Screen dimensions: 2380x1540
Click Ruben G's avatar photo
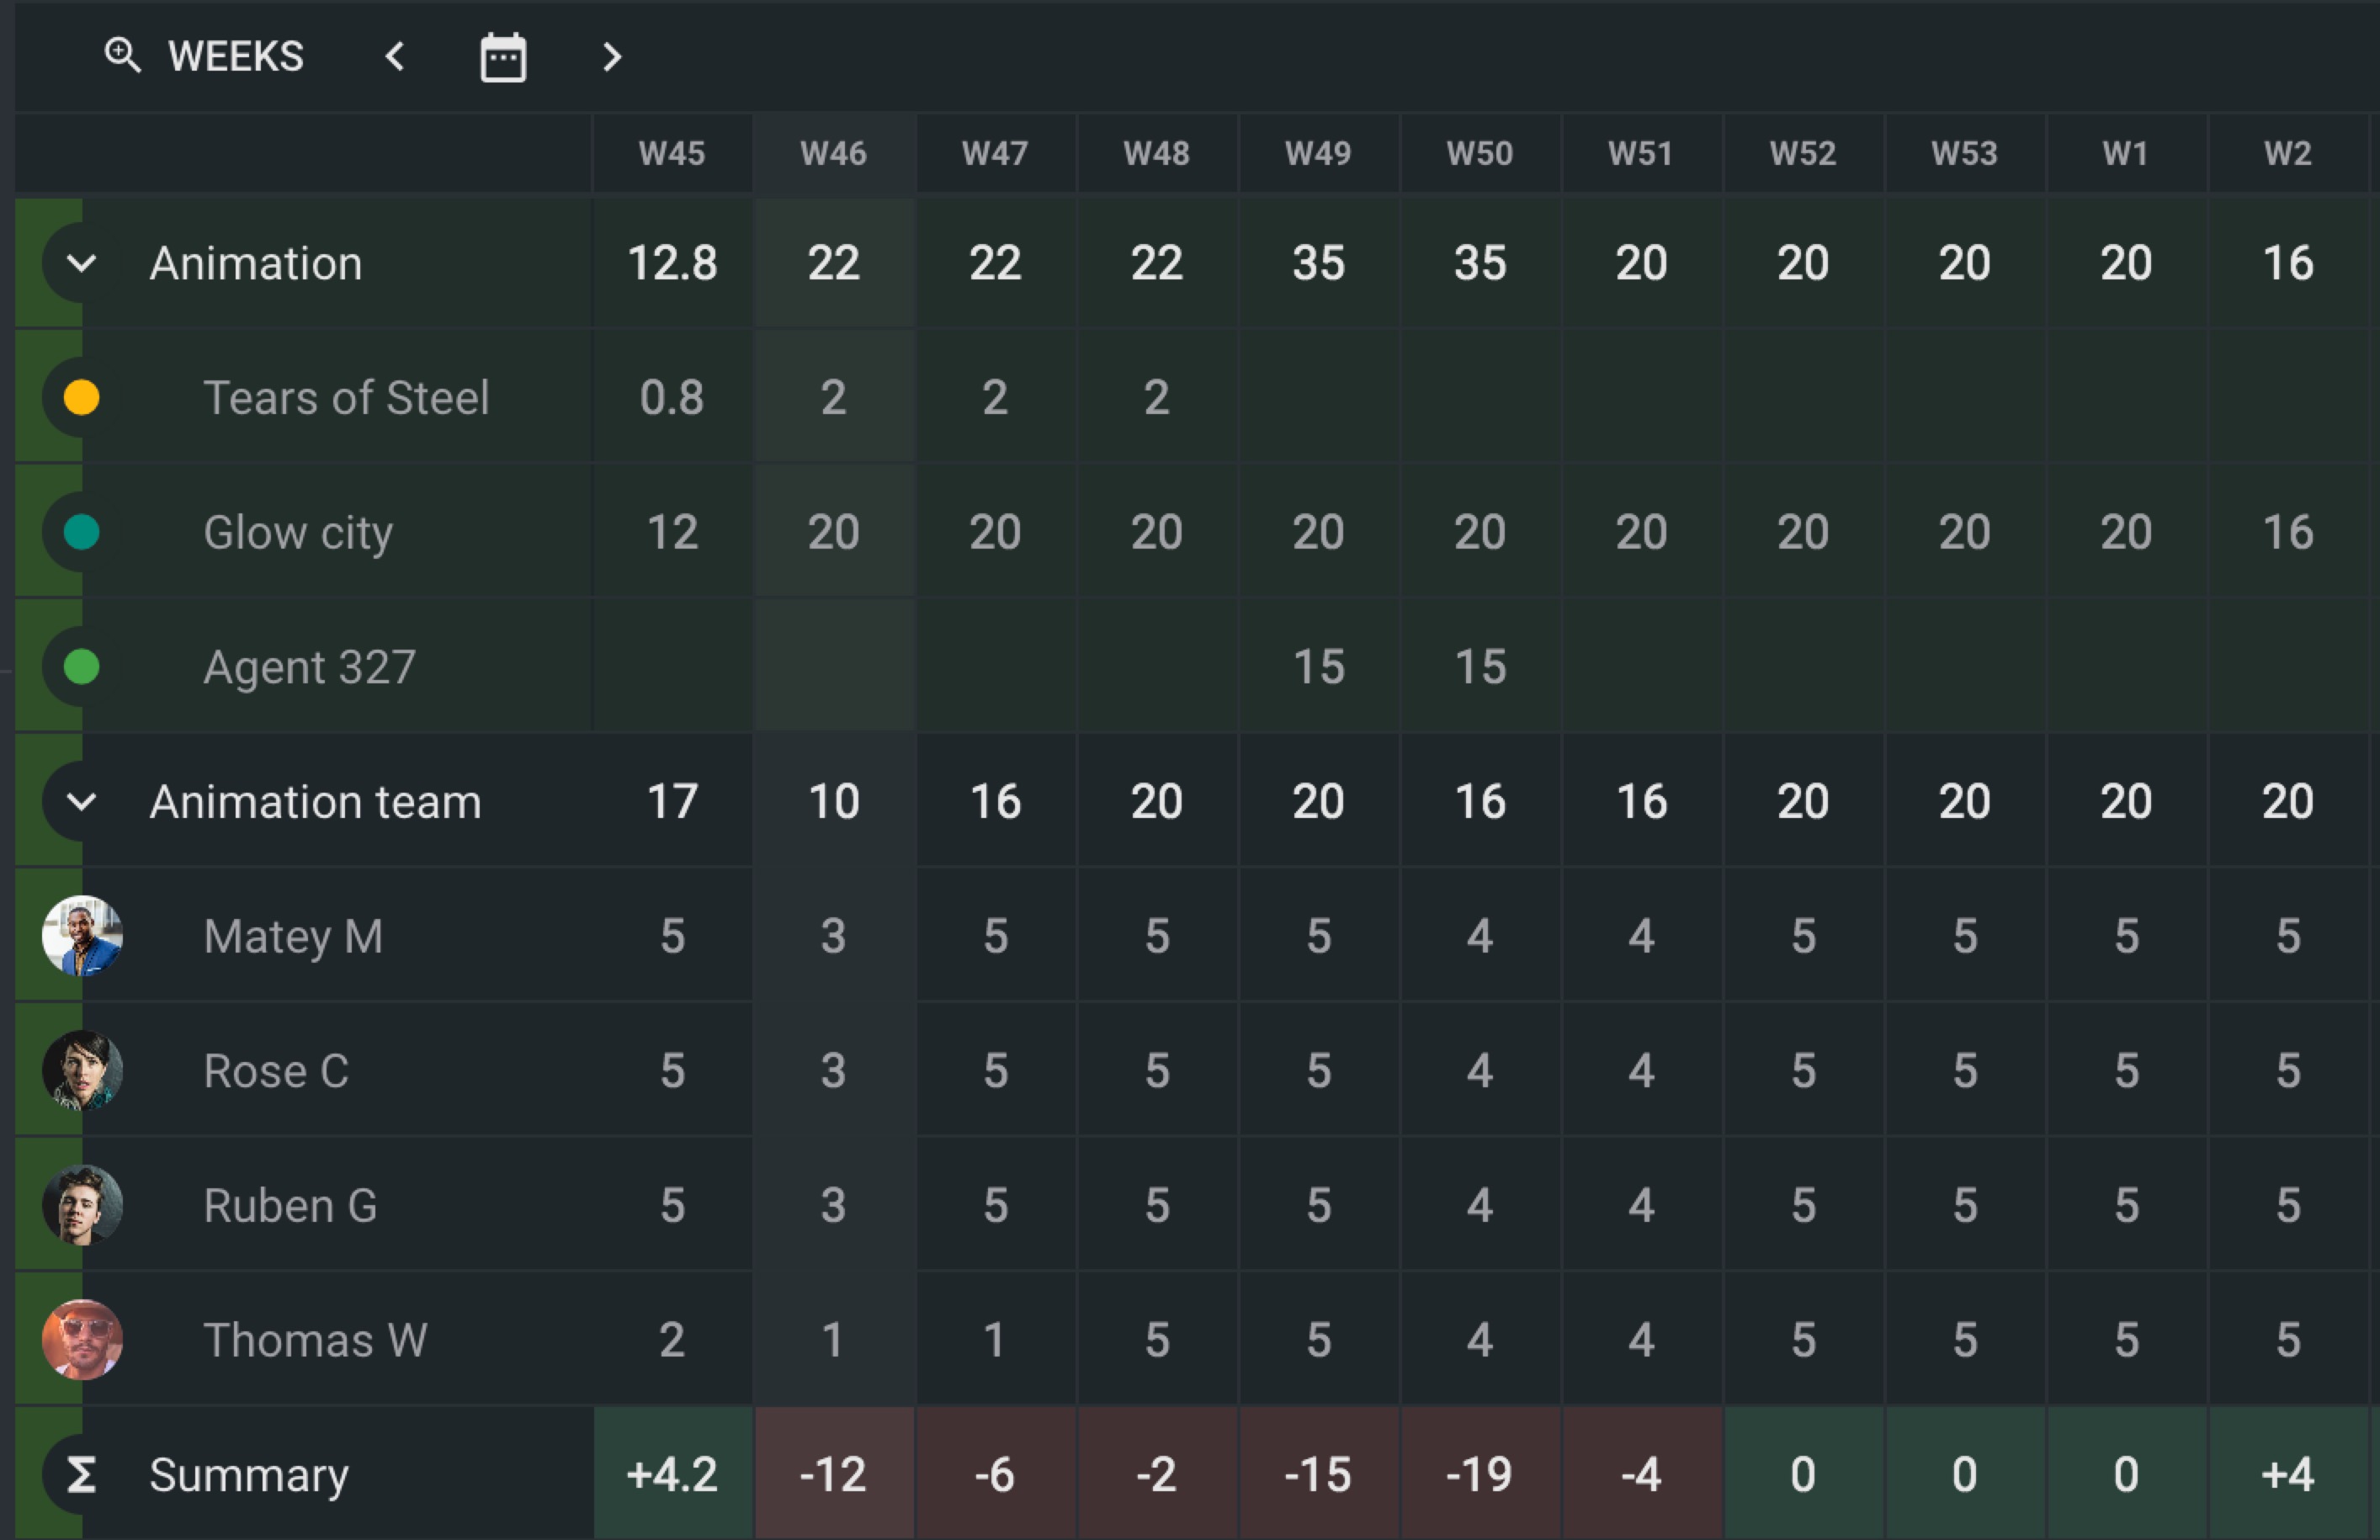point(82,1205)
